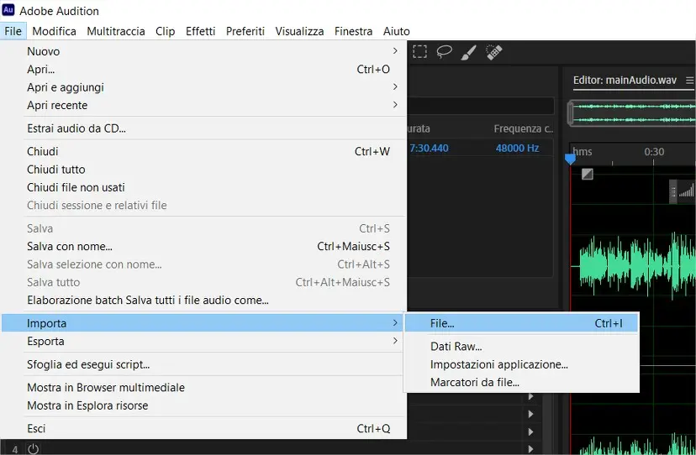Choose Mostra in Browser multimediale

point(203,388)
